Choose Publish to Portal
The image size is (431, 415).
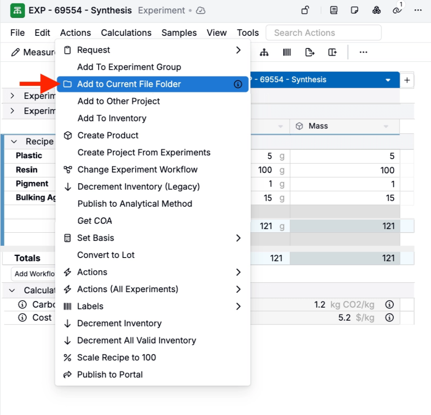pos(153,375)
